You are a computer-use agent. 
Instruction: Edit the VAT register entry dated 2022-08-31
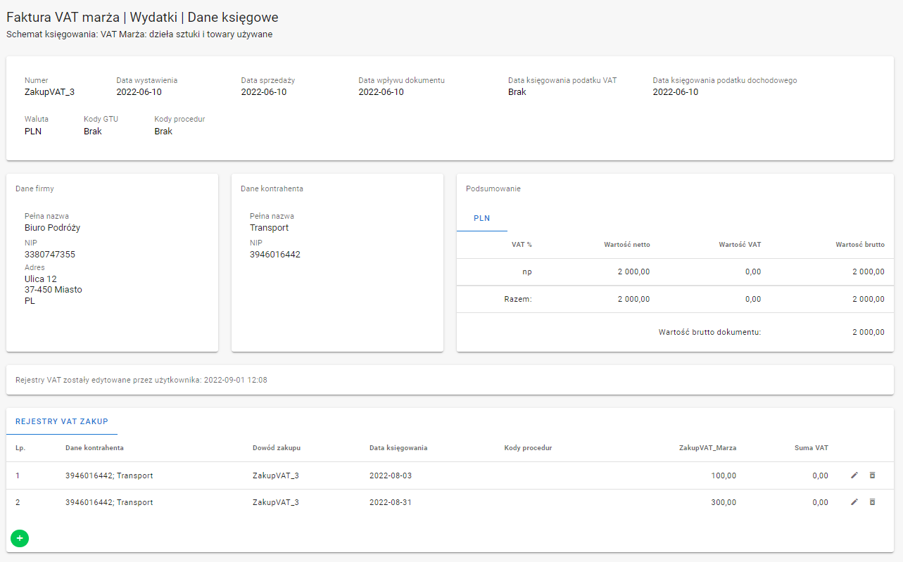tap(854, 502)
